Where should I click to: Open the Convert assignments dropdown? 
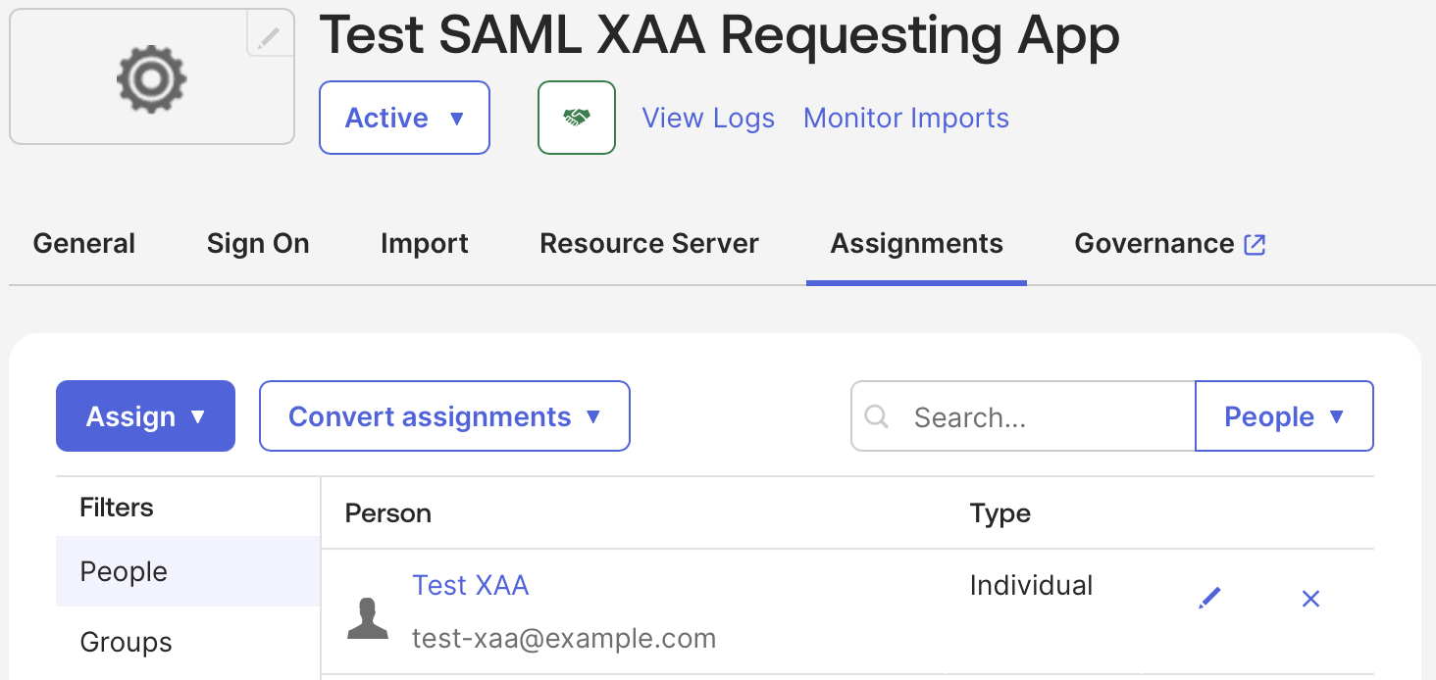[444, 416]
